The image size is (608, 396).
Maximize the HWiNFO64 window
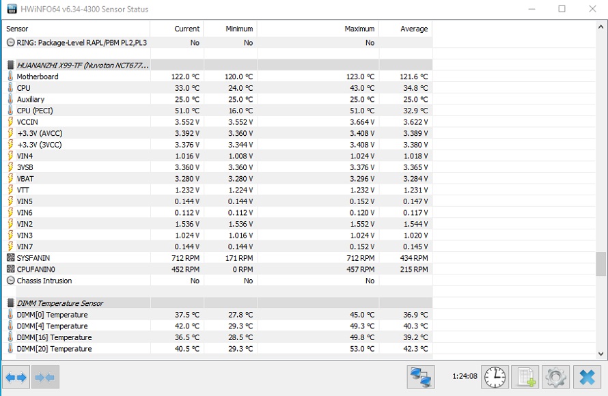pos(562,9)
